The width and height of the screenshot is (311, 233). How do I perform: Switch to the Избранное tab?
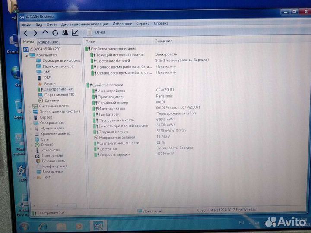(x=48, y=42)
